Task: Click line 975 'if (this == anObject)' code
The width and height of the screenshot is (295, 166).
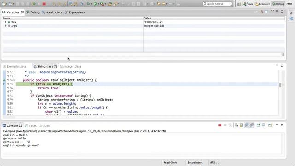Action: tap(52, 84)
